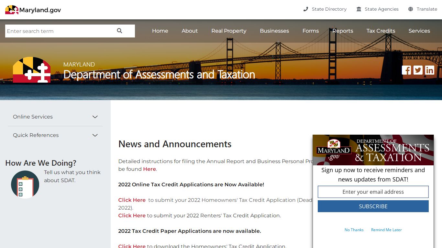Click the SUBSCRIBE button
Screen dimensions: 442x248
coord(373,206)
